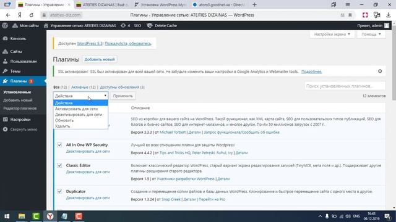Image resolution: width=396 pixels, height=222 pixels.
Task: Dismiss the SSL activated notice
Action: (x=380, y=72)
